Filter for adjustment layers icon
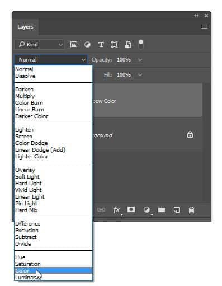This screenshot has width=222, height=286. (x=87, y=45)
